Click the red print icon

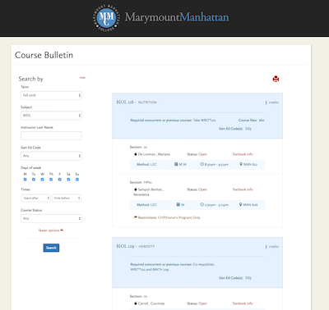click(276, 79)
